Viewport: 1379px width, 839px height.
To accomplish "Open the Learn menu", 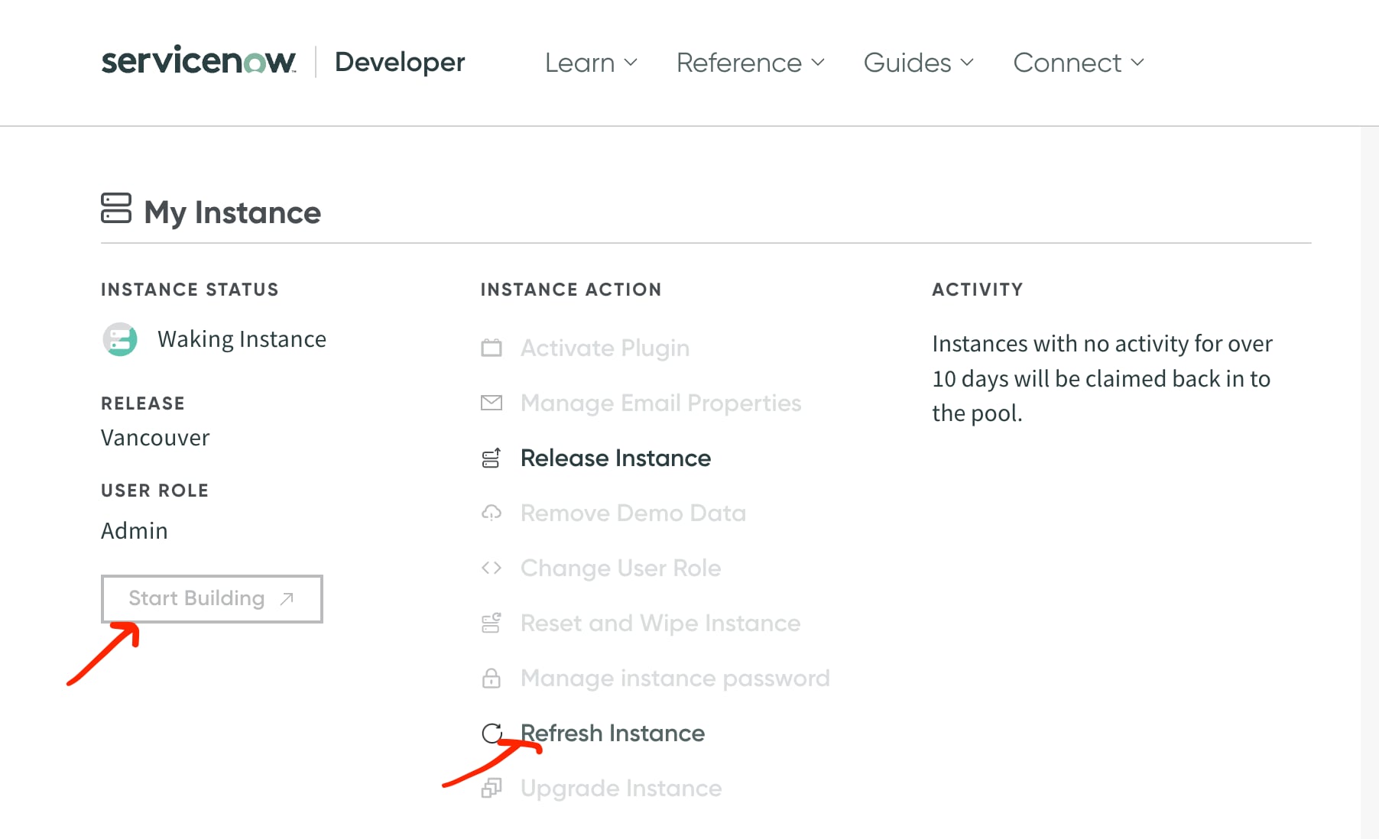I will (591, 63).
